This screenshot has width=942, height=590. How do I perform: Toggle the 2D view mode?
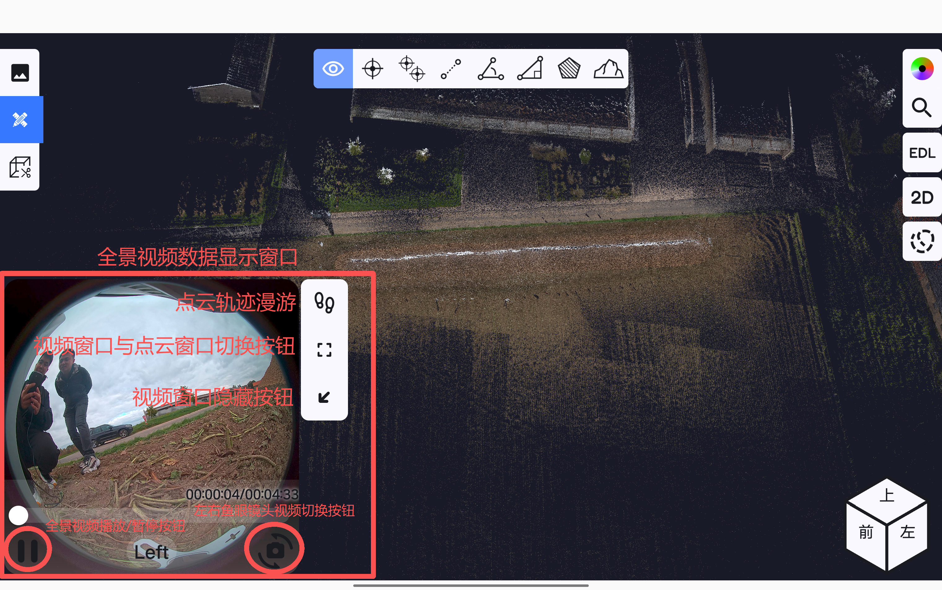[922, 197]
